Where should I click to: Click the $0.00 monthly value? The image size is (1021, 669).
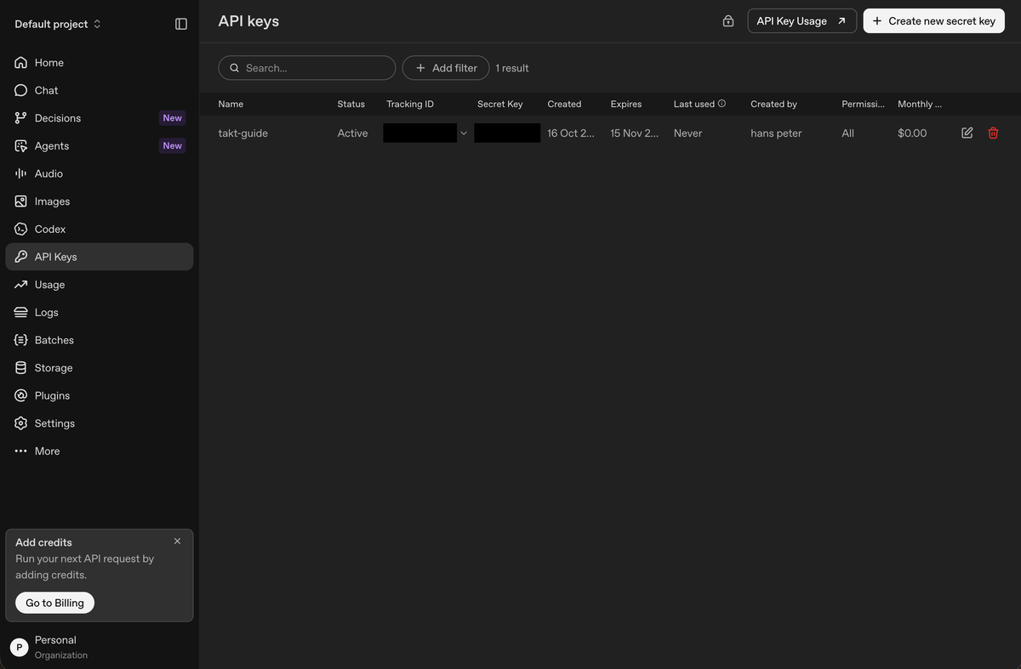click(x=912, y=133)
